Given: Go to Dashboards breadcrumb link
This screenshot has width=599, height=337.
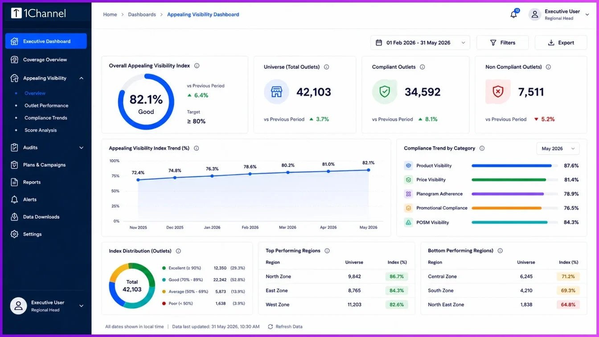Looking at the screenshot, I should pyautogui.click(x=142, y=15).
